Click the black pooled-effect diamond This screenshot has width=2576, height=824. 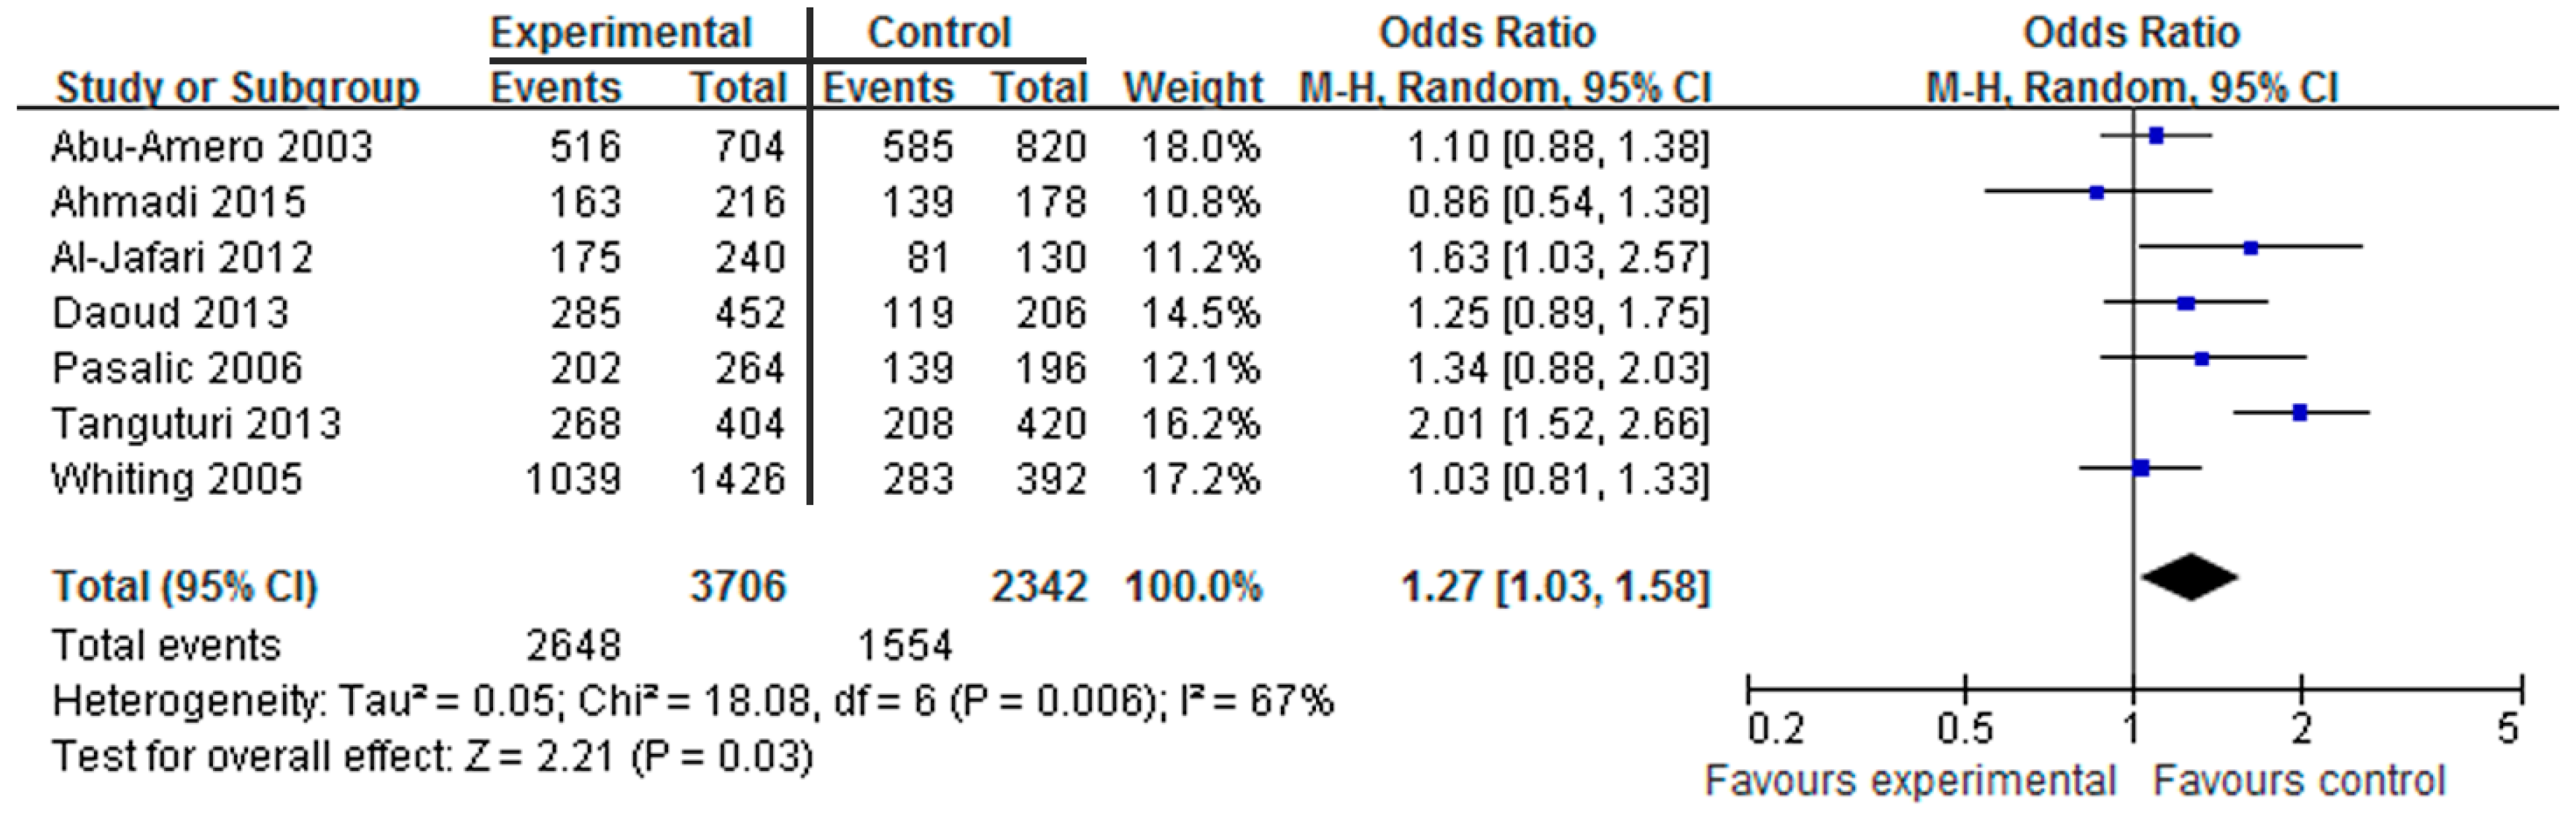tap(2189, 577)
